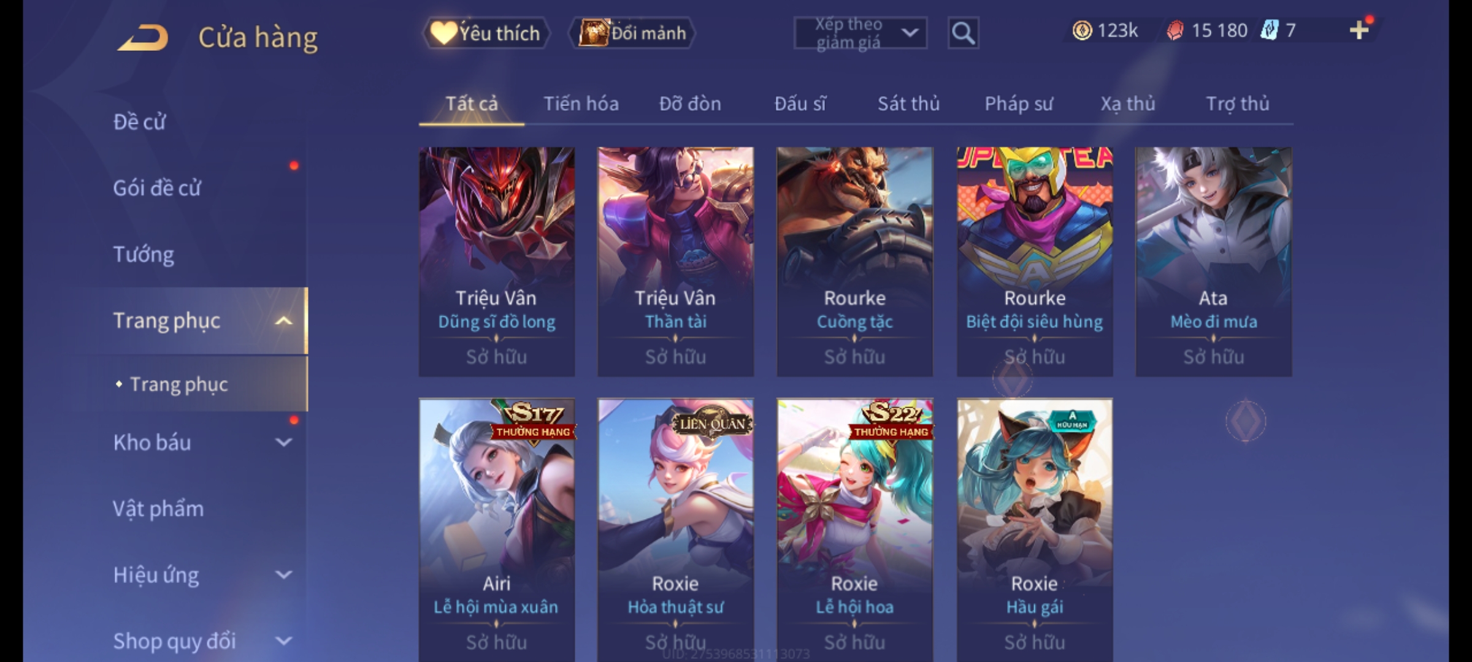Open the Xếp theo giảm giá dropdown
1472x662 pixels.
860,33
